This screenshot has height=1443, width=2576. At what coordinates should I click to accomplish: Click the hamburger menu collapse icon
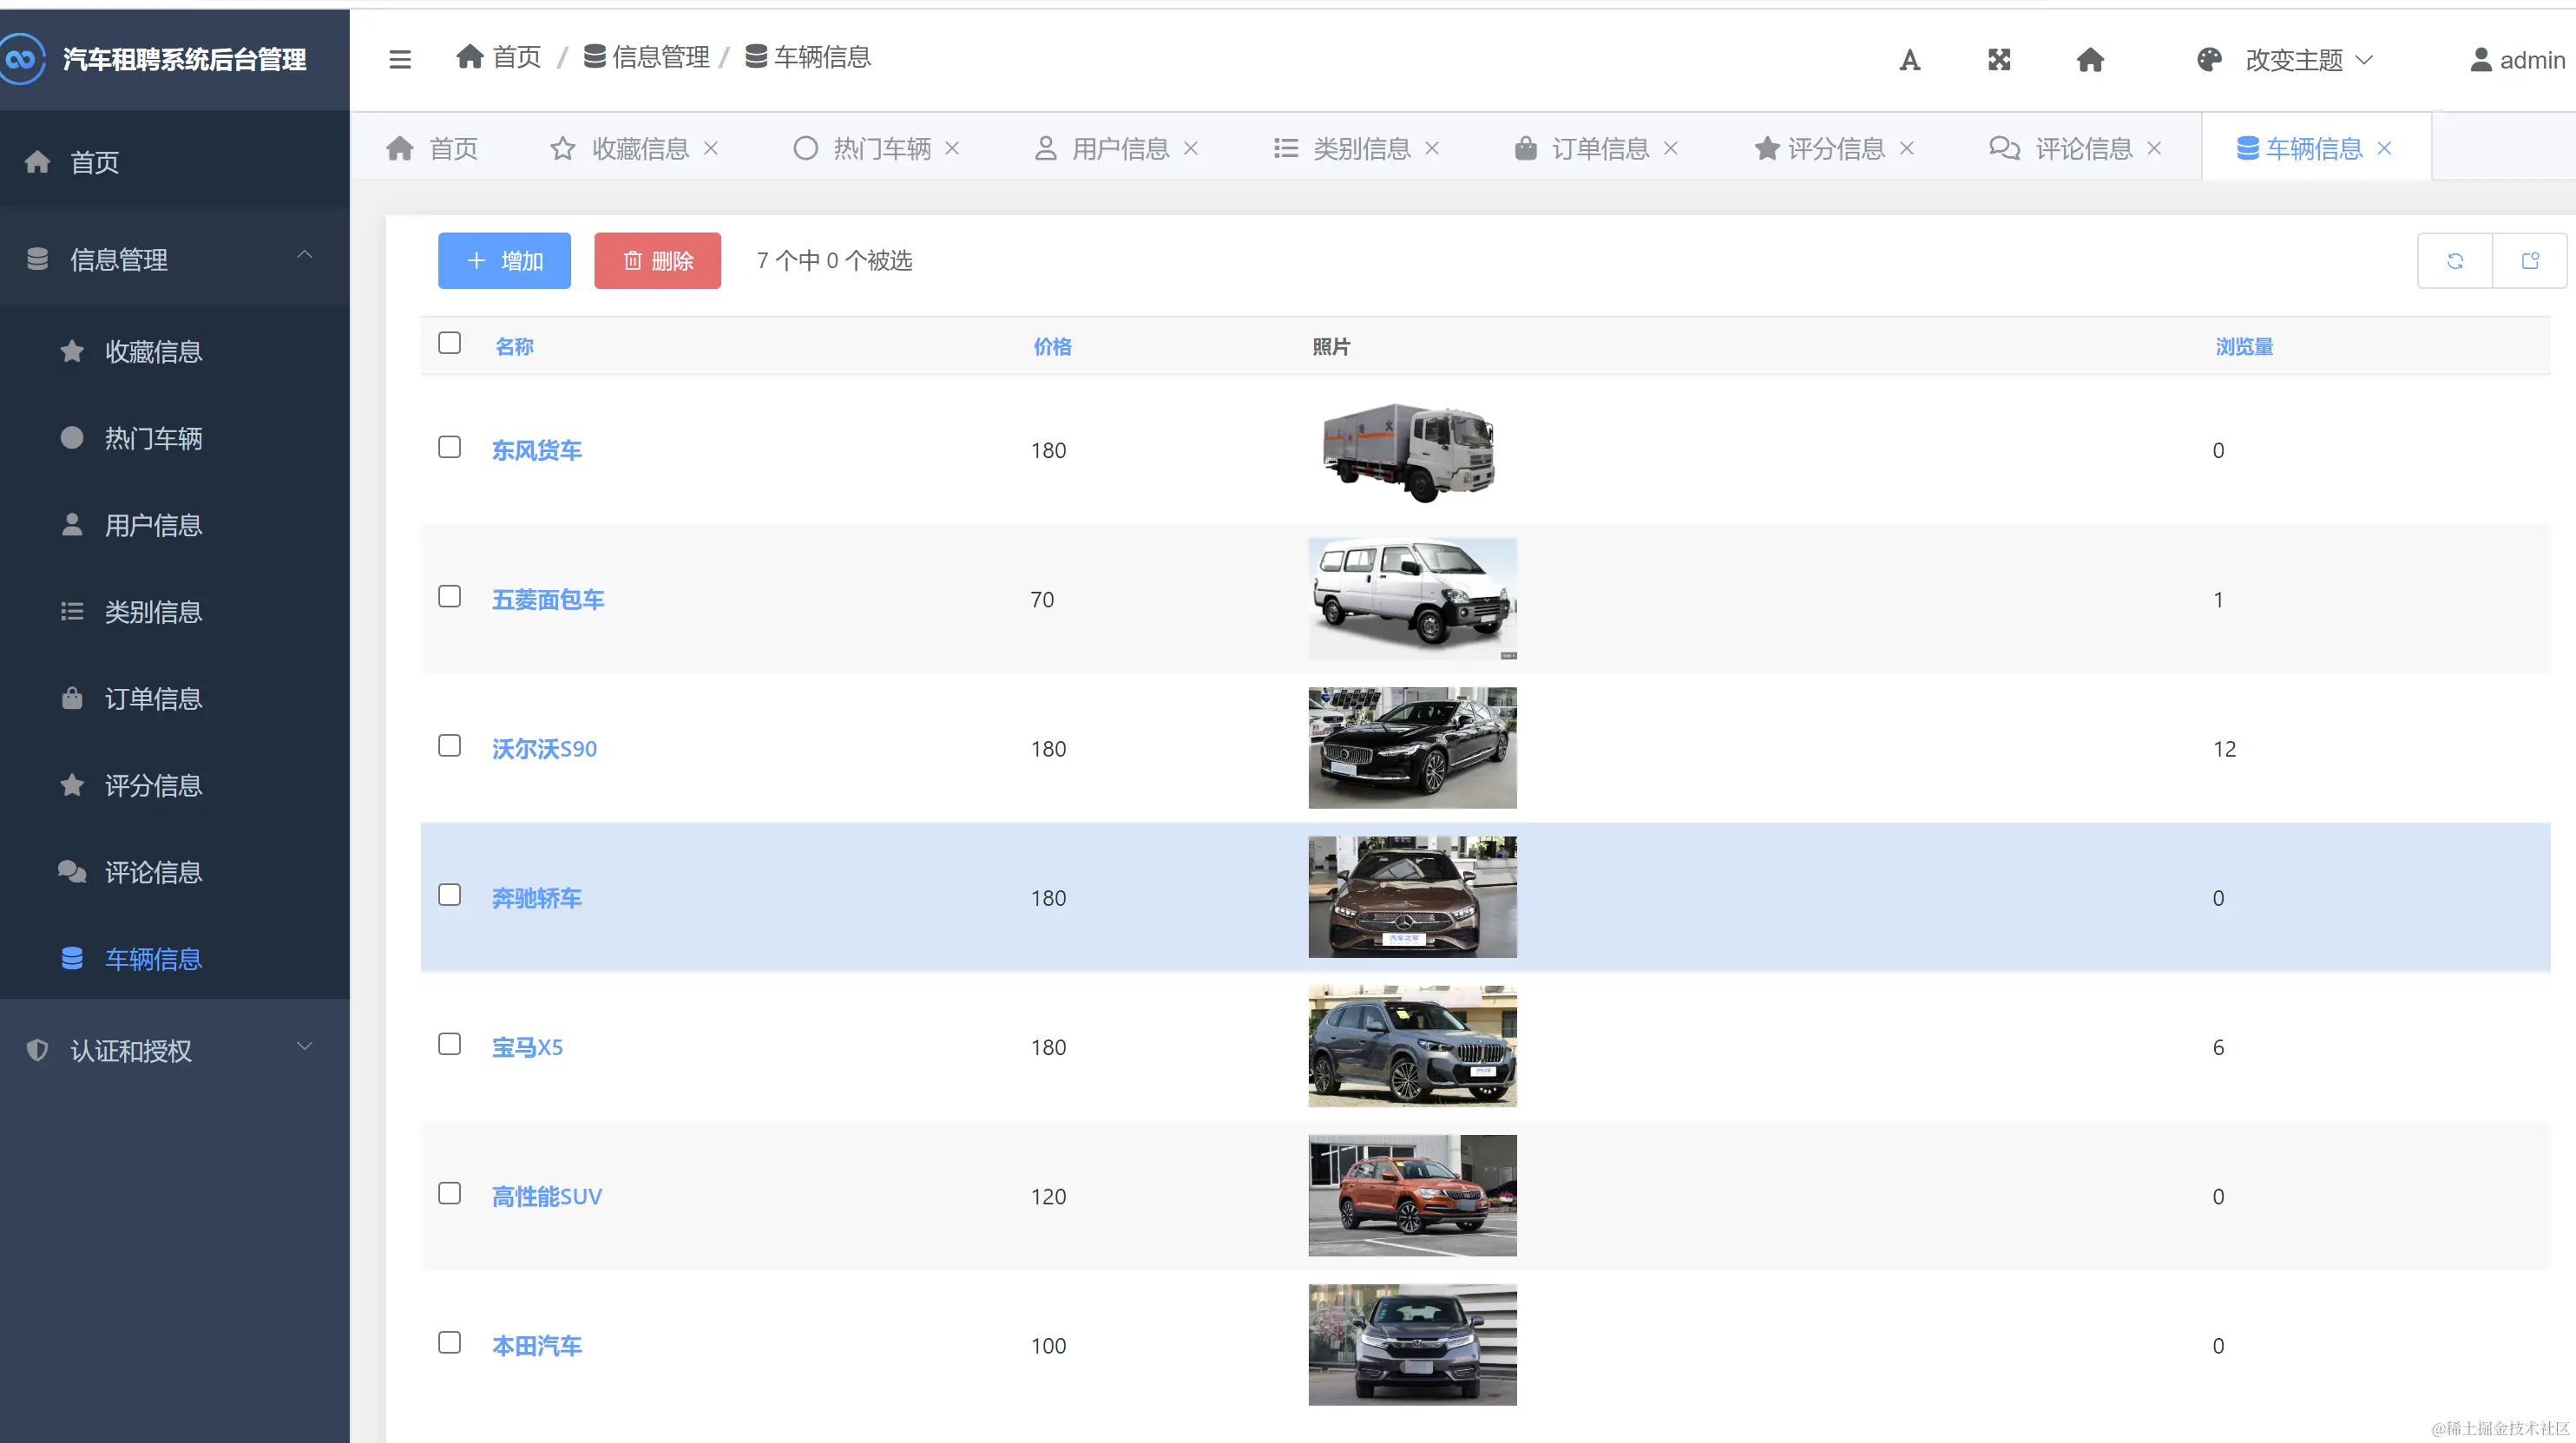(x=400, y=59)
